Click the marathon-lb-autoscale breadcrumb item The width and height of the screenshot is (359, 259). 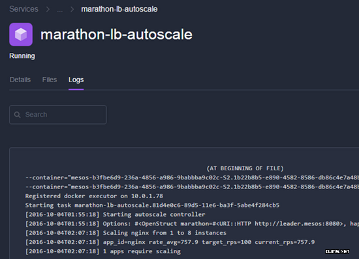tap(119, 9)
